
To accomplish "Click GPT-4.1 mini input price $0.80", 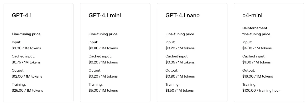I will (x=103, y=48).
